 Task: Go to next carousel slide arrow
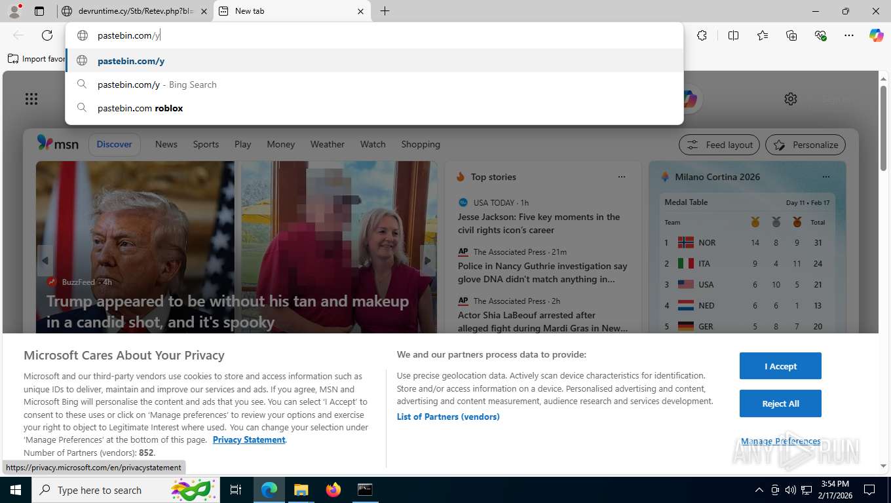click(428, 261)
